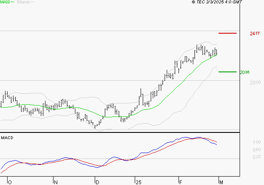Click the green 2086 support value
This screenshot has width=264, height=185.
tap(245, 72)
